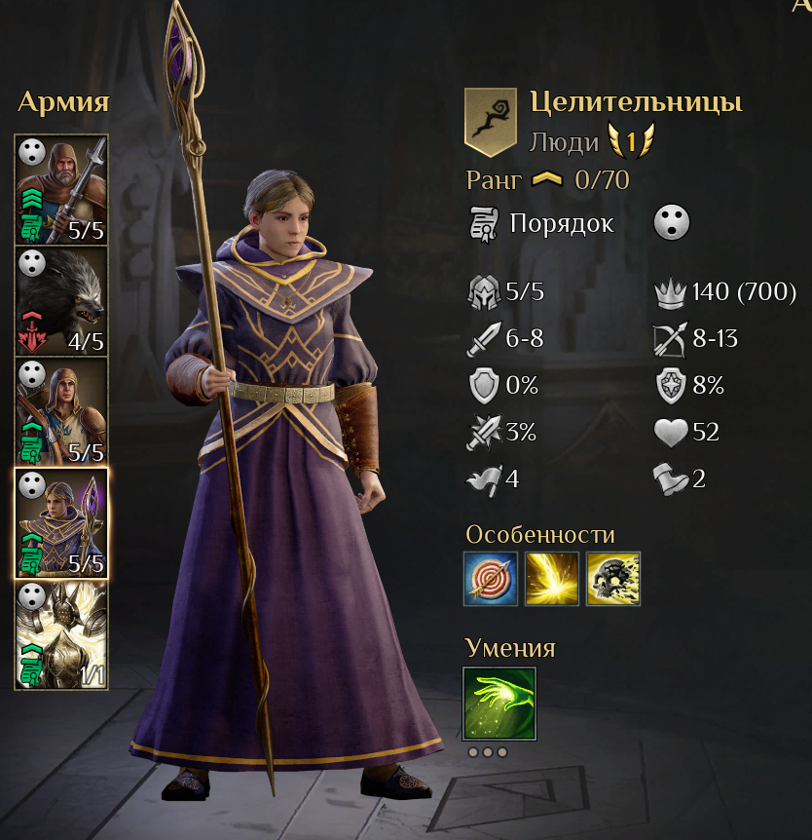Click the staff emblem unit class badge
The image size is (812, 840).
(491, 122)
